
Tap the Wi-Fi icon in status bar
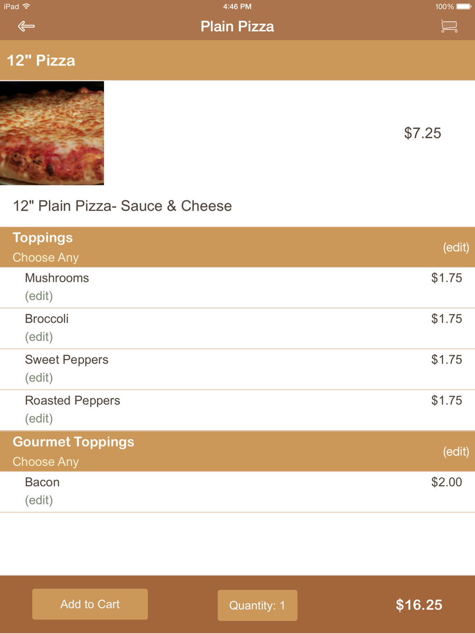click(27, 6)
